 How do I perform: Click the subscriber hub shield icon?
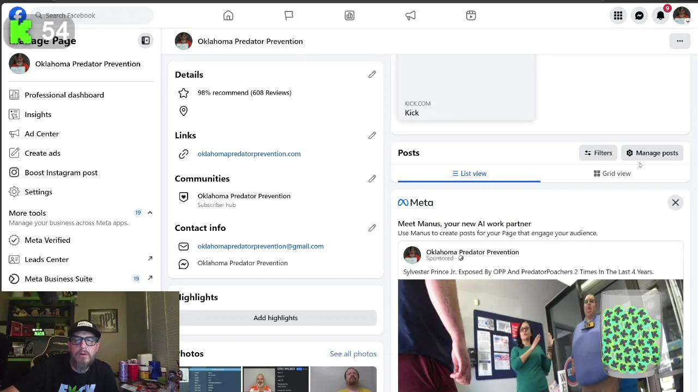click(x=184, y=197)
